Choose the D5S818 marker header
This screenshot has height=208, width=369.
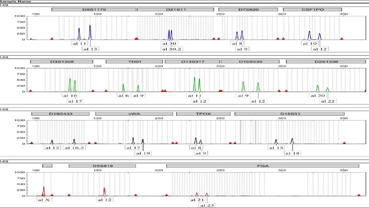click(102, 166)
